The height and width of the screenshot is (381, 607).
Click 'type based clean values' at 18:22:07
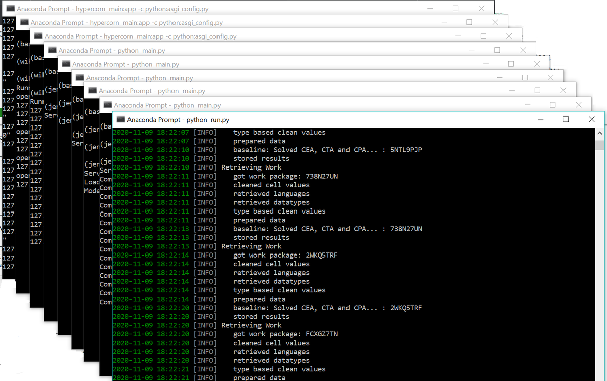pos(279,132)
